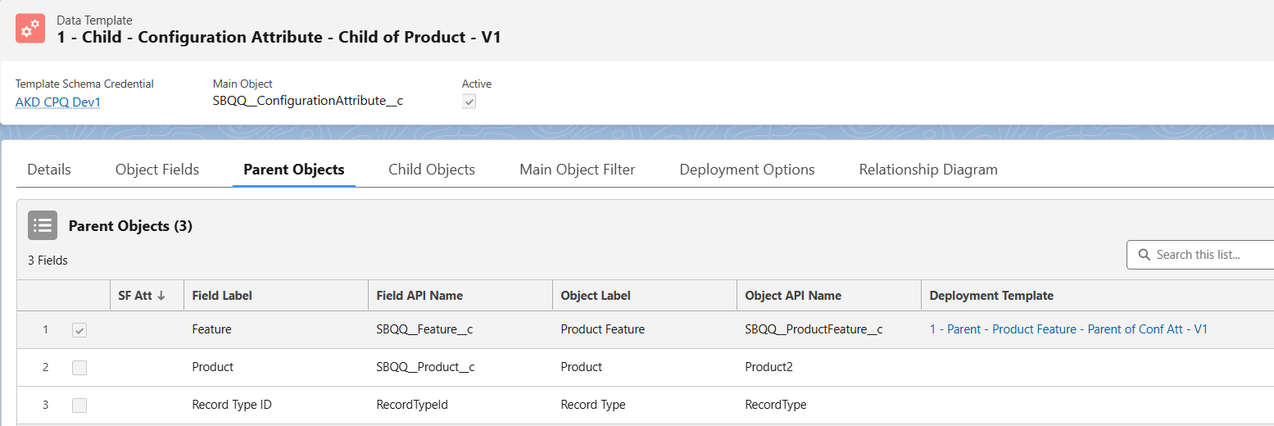
Task: Click the Search this list field
Action: [x=1200, y=255]
